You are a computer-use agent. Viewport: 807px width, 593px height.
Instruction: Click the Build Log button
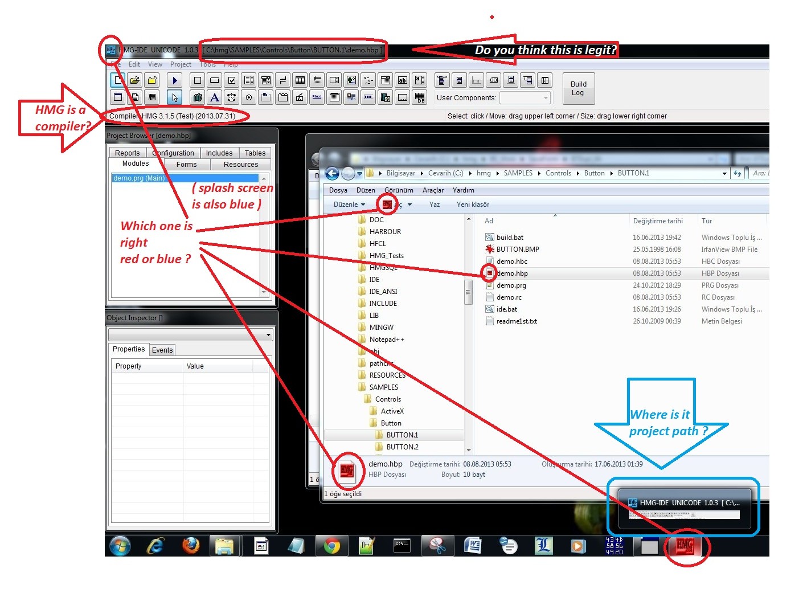[579, 88]
